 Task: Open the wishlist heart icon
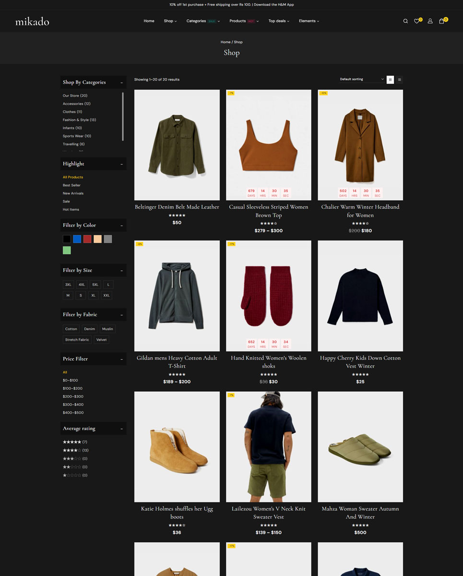click(417, 21)
